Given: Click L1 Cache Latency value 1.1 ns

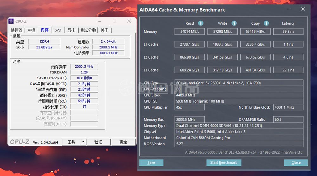Looking at the screenshot, I should click(288, 44).
